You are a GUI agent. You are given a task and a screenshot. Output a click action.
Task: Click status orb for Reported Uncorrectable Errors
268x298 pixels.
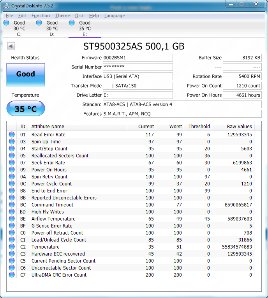(12, 197)
